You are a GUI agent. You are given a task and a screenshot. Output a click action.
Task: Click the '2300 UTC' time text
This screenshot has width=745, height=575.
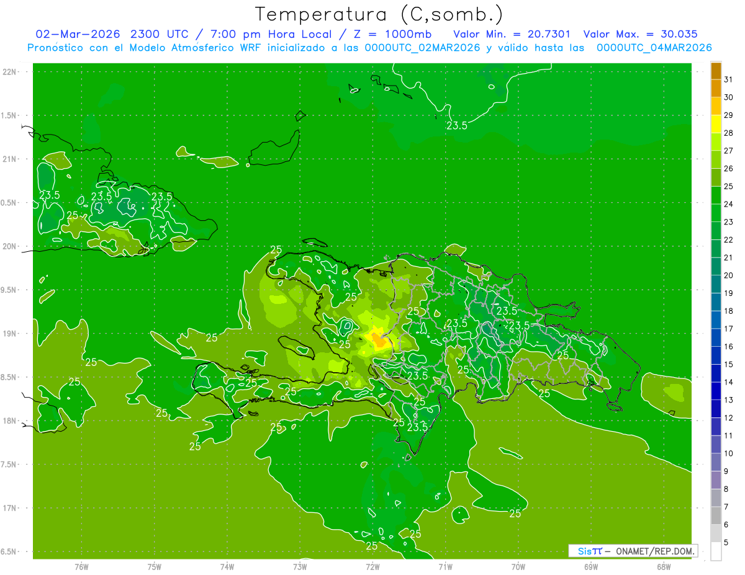(x=160, y=34)
